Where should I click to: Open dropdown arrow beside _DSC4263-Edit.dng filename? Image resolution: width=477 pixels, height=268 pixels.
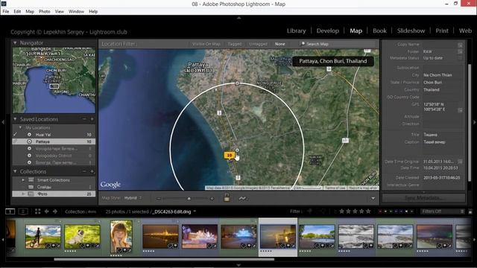pos(195,211)
